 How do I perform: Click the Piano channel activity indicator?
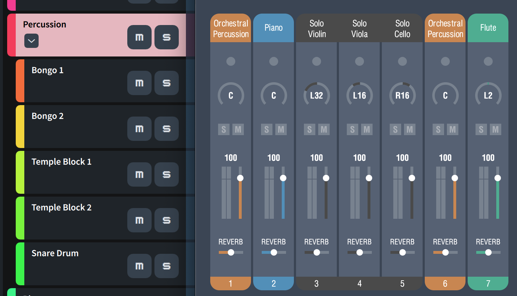click(x=274, y=61)
